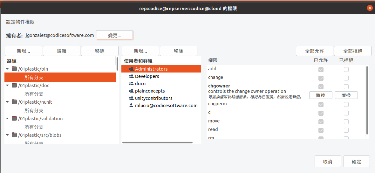The height and width of the screenshot is (173, 375).
Task: Click the 使用者和群組 column header
Action: point(161,61)
